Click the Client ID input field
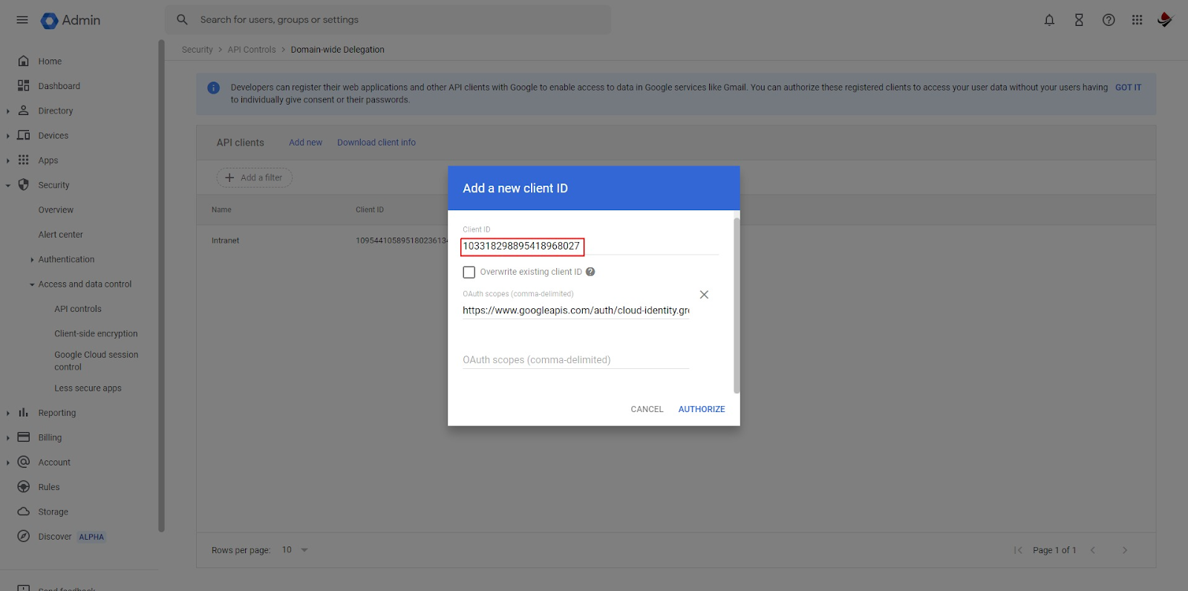1188x591 pixels. pos(590,246)
